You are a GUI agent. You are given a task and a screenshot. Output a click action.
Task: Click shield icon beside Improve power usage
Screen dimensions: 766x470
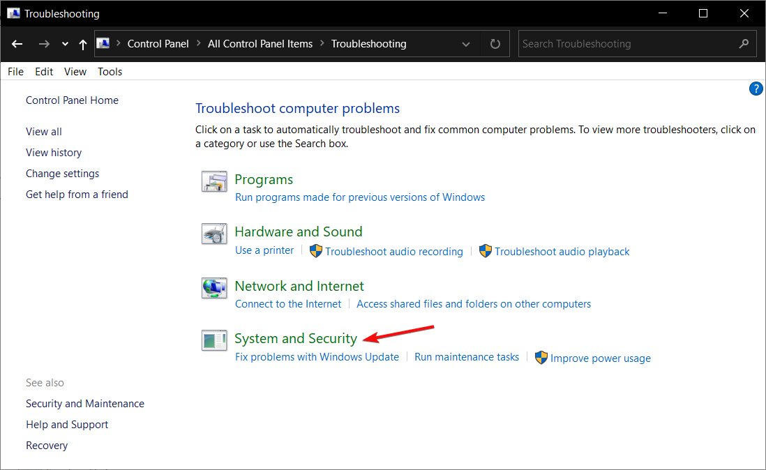541,358
